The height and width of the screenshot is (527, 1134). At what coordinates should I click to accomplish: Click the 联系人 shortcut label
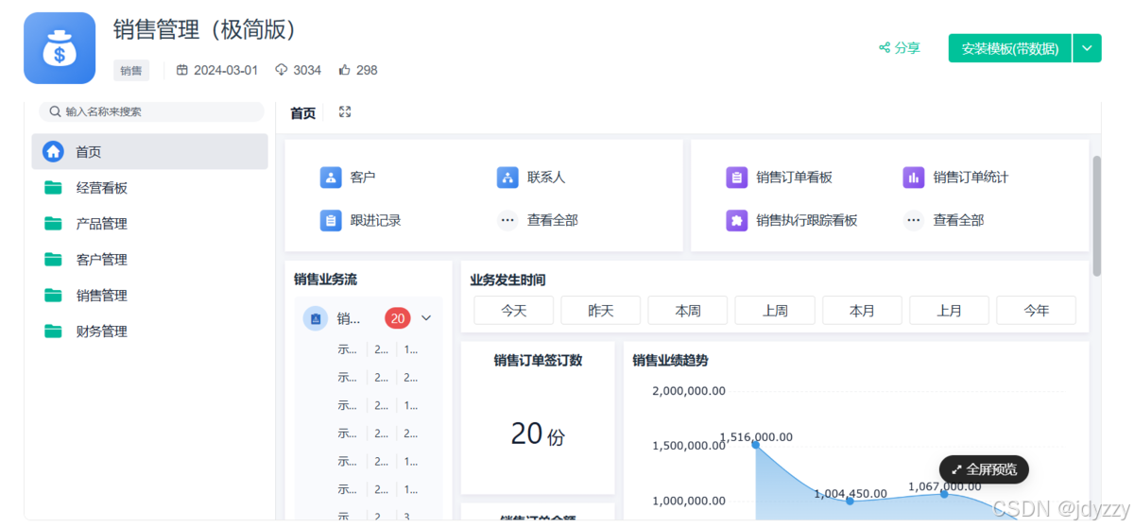[546, 177]
